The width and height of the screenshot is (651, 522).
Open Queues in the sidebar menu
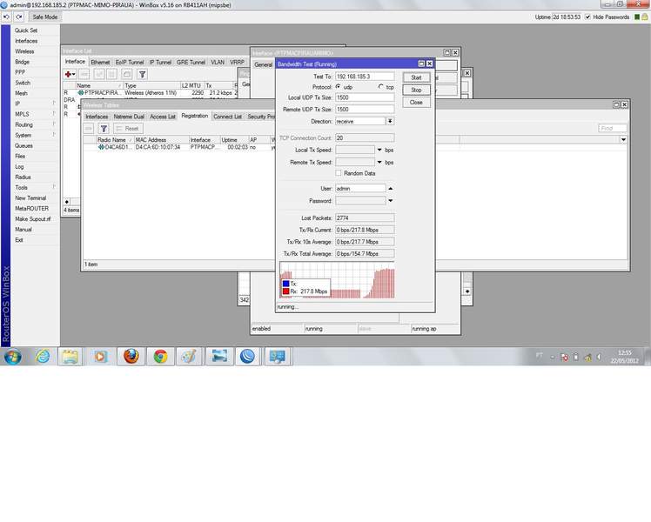tap(23, 145)
